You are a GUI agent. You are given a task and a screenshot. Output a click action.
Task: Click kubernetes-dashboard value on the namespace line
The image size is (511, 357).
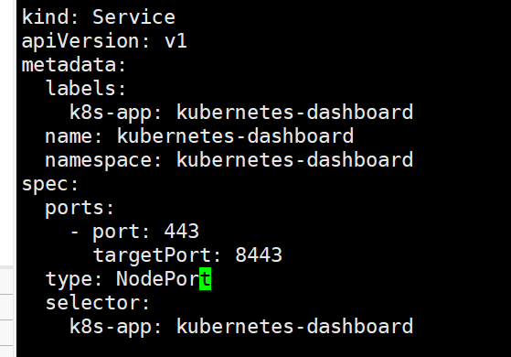coord(294,159)
